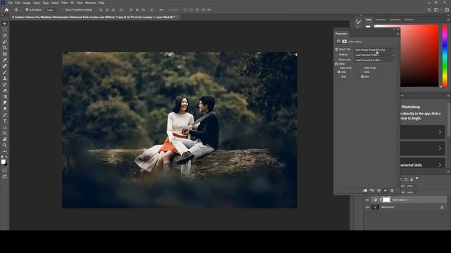451x253 pixels.
Task: Go to the Home screen icon
Action: (6, 10)
